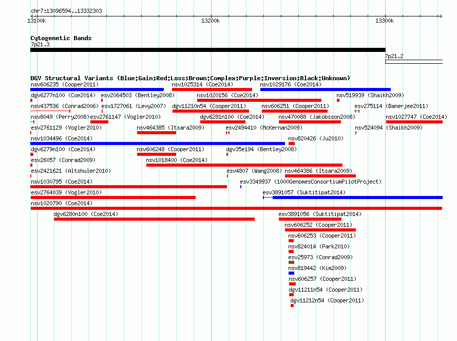457x341 pixels.
Task: Select nsv437536 (Conrad2006) label
Action: (65, 106)
